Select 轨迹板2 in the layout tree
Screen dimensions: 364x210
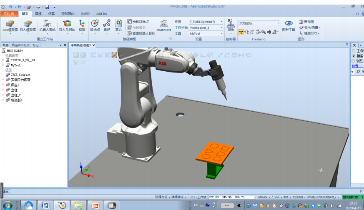16,100
